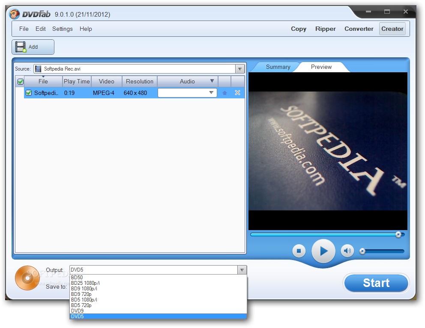Switch to Ripper mode
The height and width of the screenshot is (328, 425).
[x=325, y=29]
